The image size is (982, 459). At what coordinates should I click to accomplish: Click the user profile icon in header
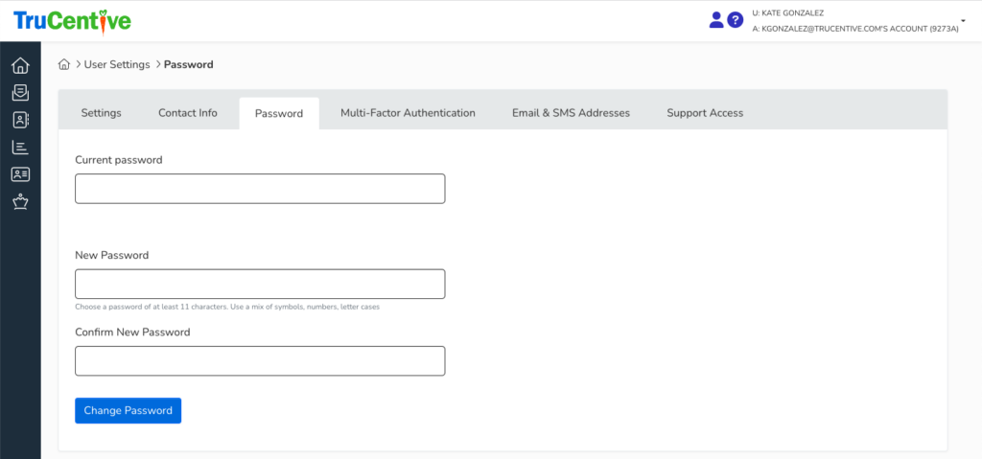[x=716, y=19]
